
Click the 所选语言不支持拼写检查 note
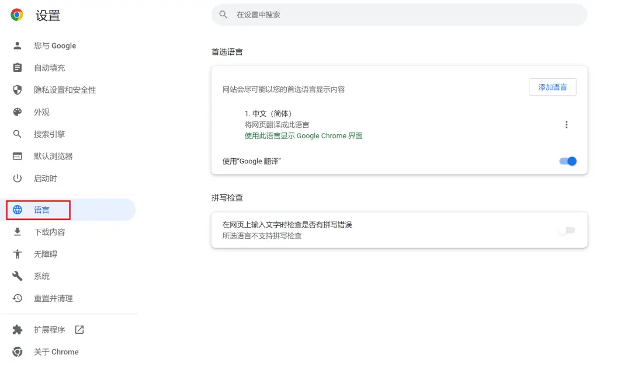coord(262,236)
